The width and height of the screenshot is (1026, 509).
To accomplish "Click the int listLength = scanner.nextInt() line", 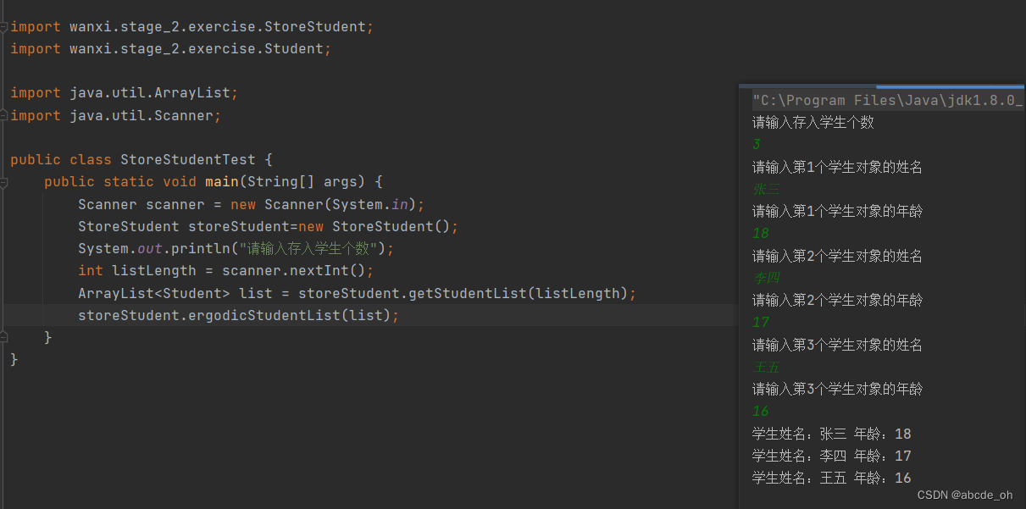I will point(226,271).
